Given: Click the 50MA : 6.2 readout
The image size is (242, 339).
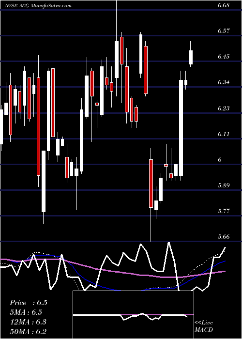Looking at the screenshot, I should [x=28, y=331].
